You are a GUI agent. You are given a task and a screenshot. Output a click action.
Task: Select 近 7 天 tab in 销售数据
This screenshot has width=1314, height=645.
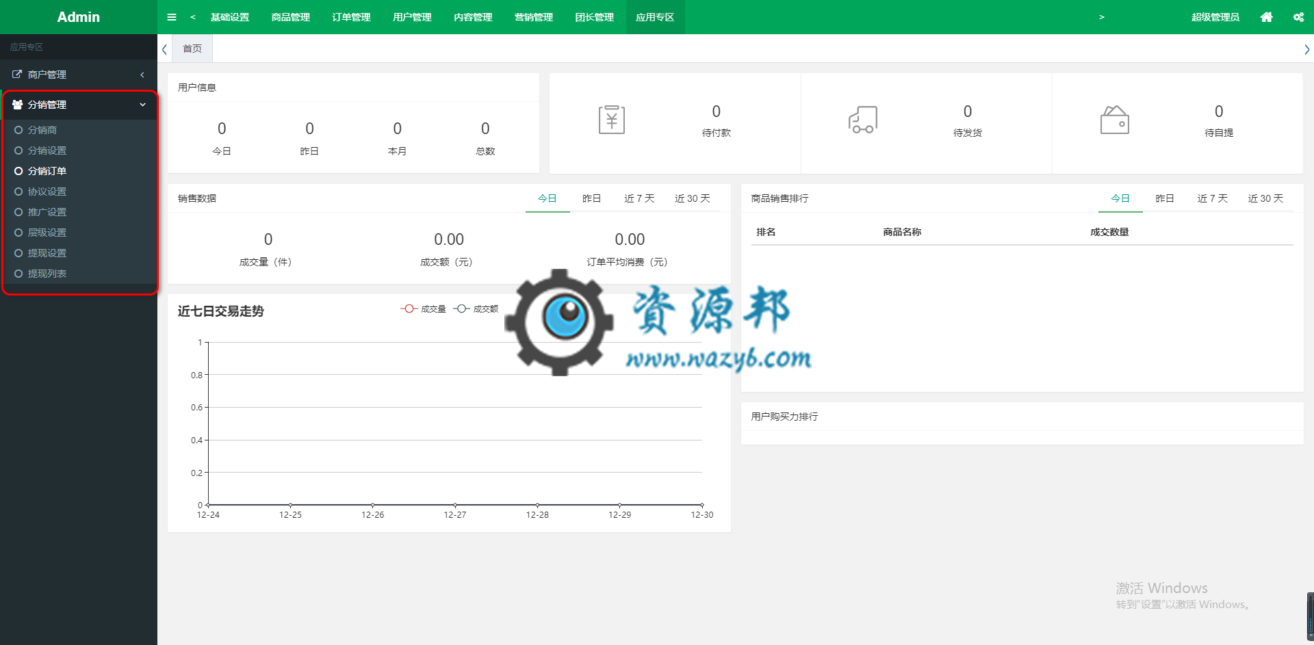point(639,198)
